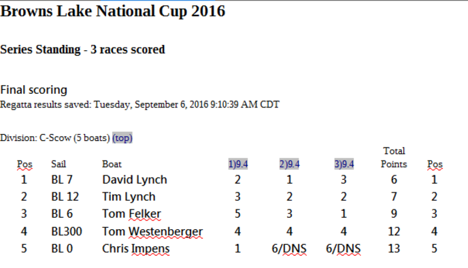Click the misspelled word Westenberger

pos(166,231)
